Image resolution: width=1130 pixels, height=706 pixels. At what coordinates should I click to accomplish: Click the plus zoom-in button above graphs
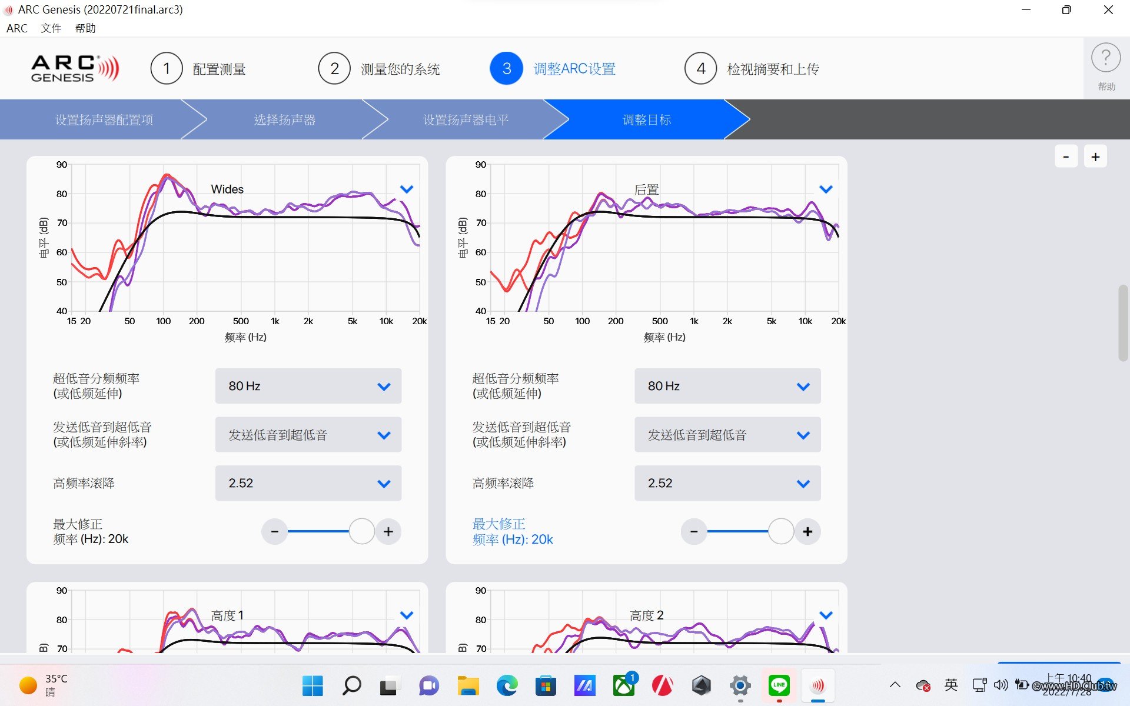point(1095,156)
